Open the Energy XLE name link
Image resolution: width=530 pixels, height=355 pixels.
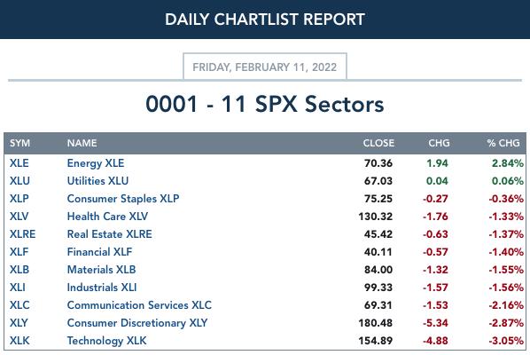click(96, 163)
